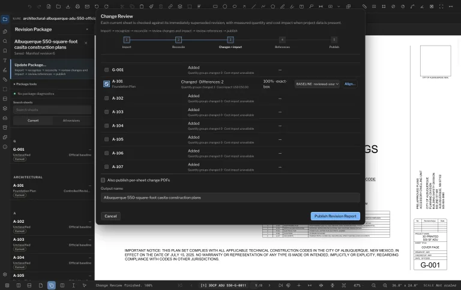461x290 pixels.
Task: Select the circle shape tool
Action: pyautogui.click(x=225, y=7)
